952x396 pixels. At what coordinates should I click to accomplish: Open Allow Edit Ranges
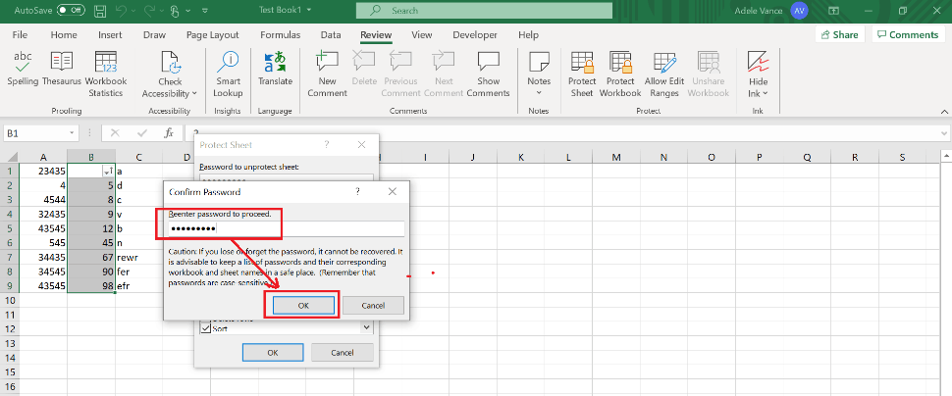[664, 74]
